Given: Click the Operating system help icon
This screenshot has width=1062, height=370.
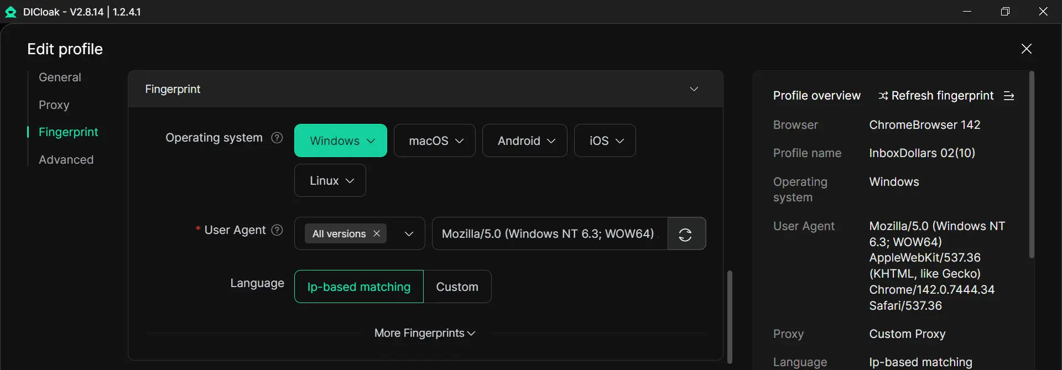Looking at the screenshot, I should pyautogui.click(x=277, y=138).
